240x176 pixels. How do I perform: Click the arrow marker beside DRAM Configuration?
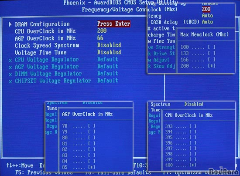(x=10, y=24)
